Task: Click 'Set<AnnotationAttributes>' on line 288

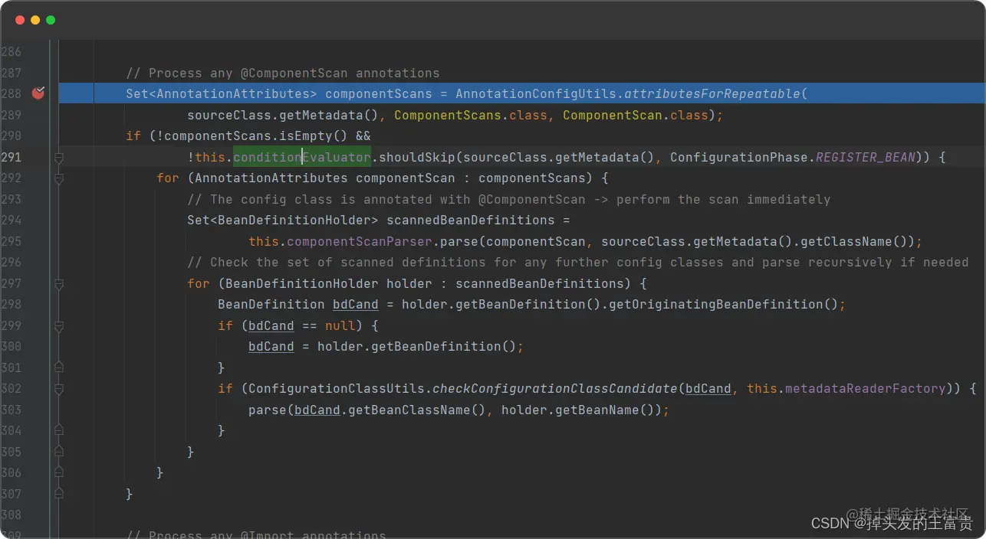Action: [222, 94]
